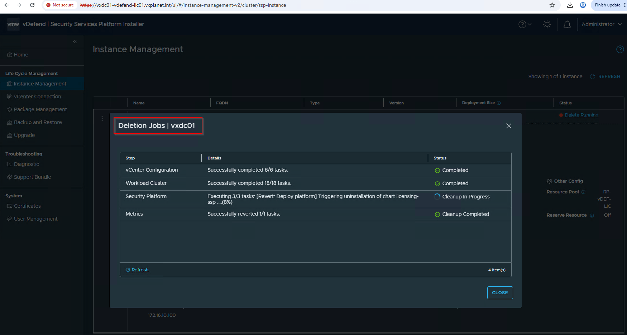The width and height of the screenshot is (627, 335).
Task: Reload the browser page
Action: (x=32, y=5)
